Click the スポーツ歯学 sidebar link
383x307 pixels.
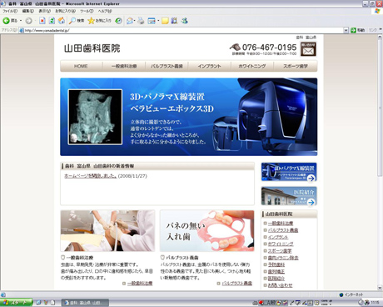click(x=280, y=251)
